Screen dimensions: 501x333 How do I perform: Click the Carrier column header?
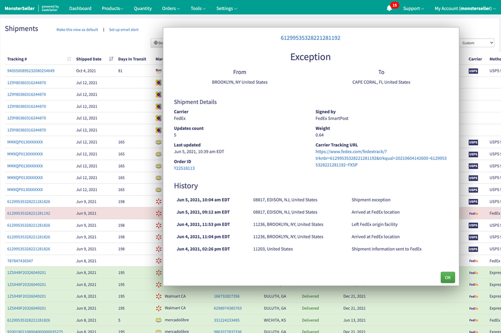475,59
